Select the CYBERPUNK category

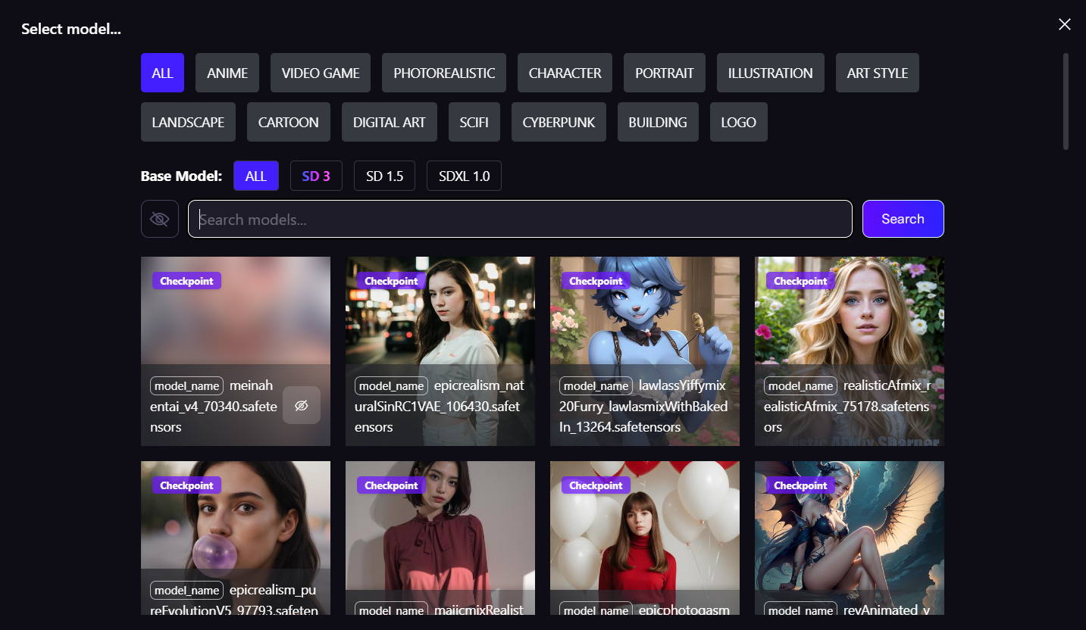559,122
